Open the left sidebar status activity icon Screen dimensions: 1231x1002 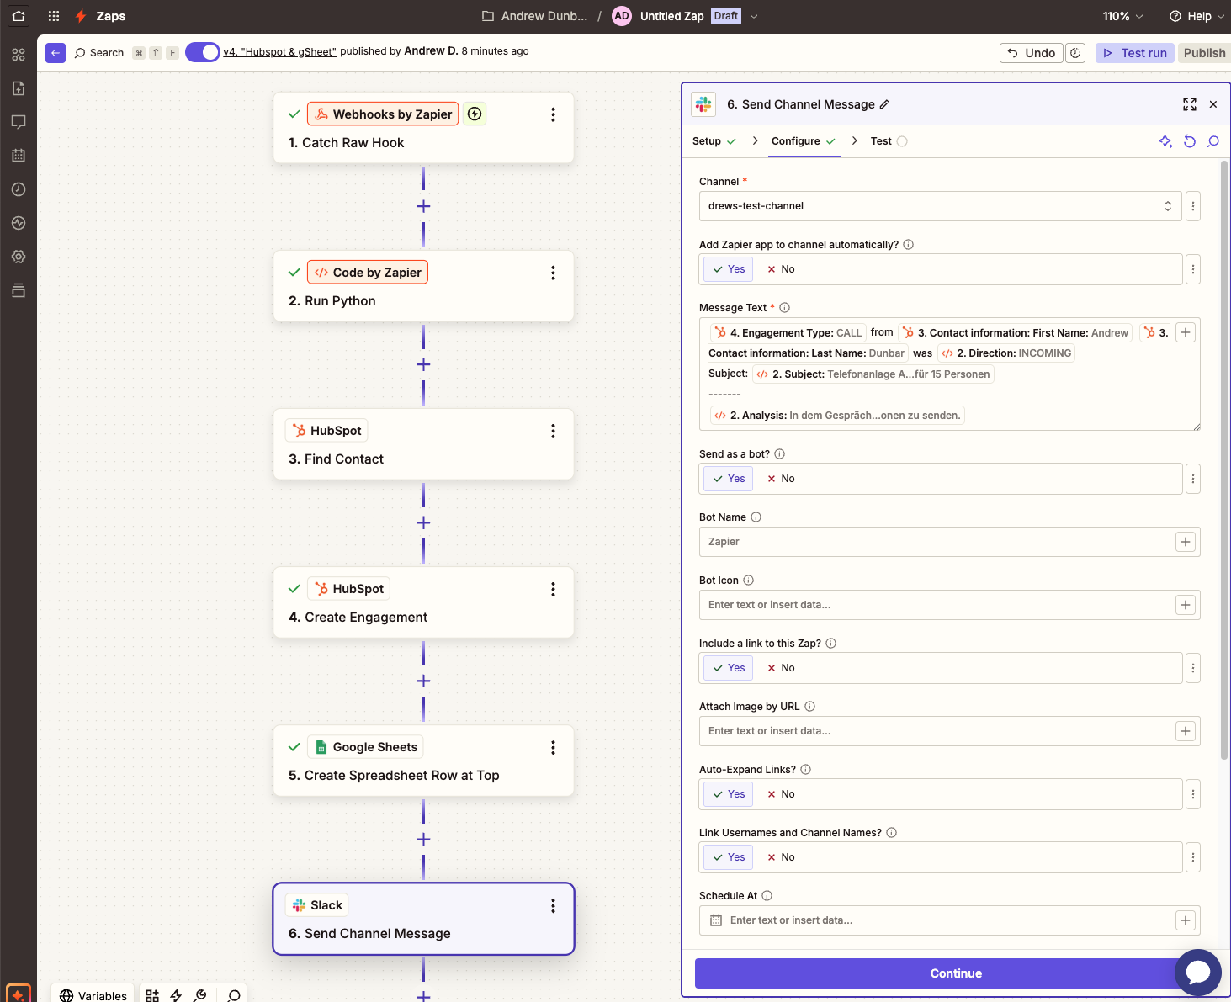point(19,223)
